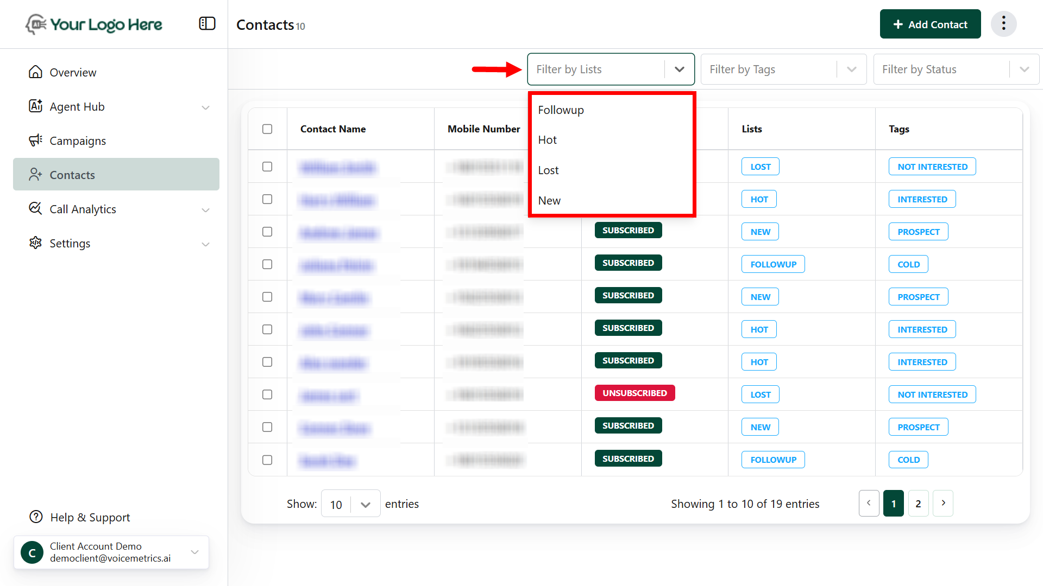Toggle the select-all header checkbox
This screenshot has width=1043, height=586.
(x=267, y=129)
